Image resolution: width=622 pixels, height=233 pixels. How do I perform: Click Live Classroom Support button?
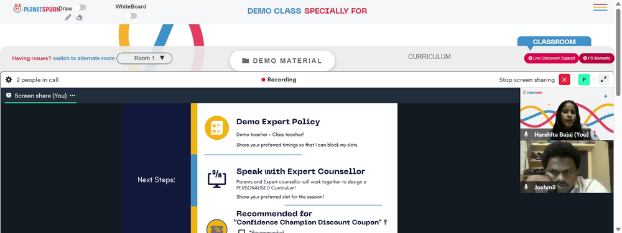pyautogui.click(x=551, y=58)
